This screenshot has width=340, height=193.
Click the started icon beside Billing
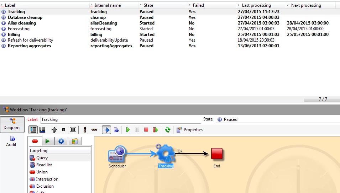(4, 34)
